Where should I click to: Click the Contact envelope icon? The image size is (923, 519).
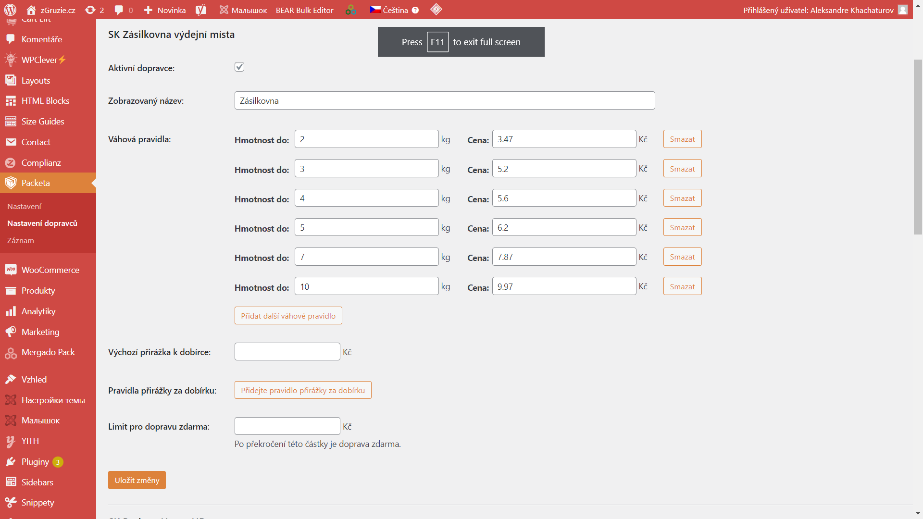pyautogui.click(x=11, y=142)
